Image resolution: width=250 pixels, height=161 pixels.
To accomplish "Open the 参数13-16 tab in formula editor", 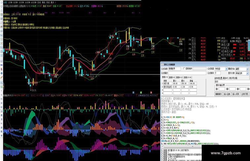I will pyautogui.click(x=187, y=77).
